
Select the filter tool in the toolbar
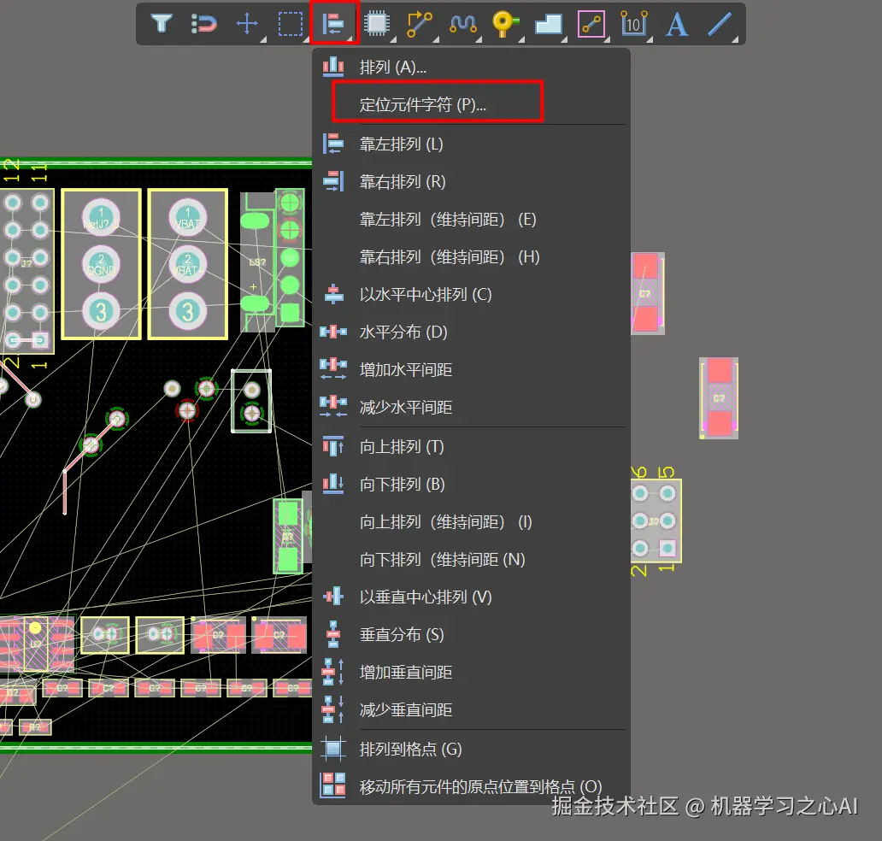161,24
